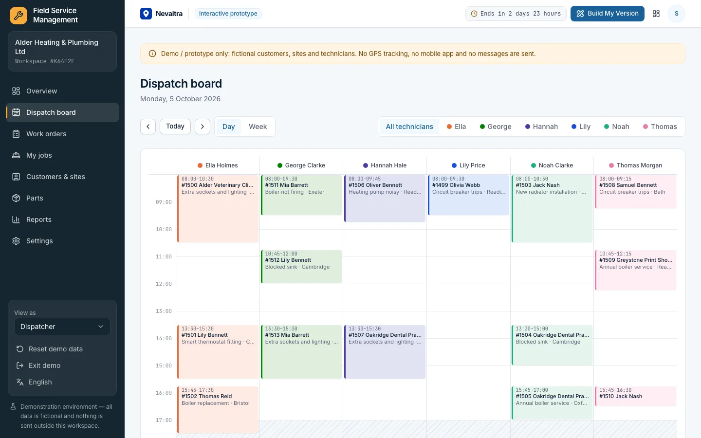Select the Alder Heating & Plumbing workspace card

click(62, 52)
